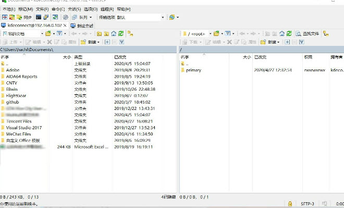This screenshot has width=344, height=208.
Task: Select the github folder
Action: click(x=13, y=102)
